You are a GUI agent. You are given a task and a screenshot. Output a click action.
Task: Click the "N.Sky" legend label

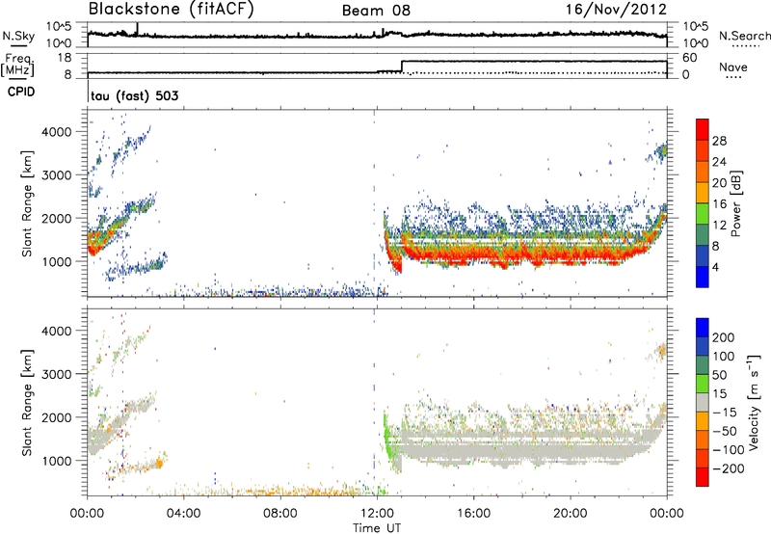[18, 36]
